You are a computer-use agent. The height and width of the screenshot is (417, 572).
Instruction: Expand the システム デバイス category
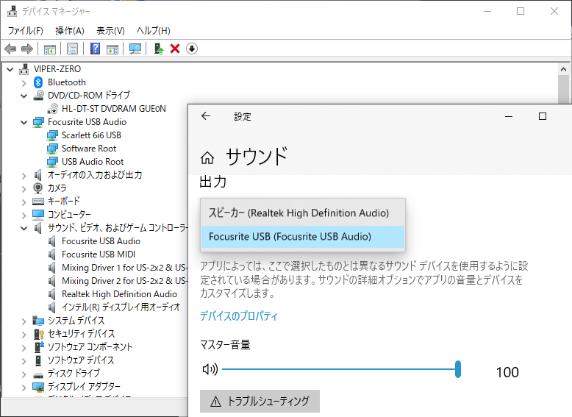point(24,321)
